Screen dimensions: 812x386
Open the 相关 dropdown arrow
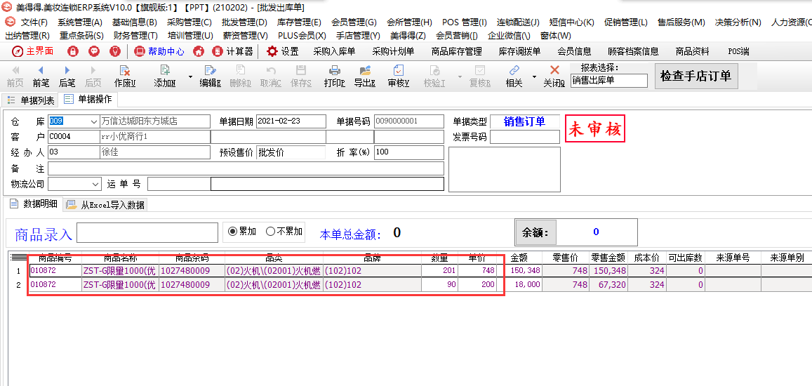[x=534, y=76]
